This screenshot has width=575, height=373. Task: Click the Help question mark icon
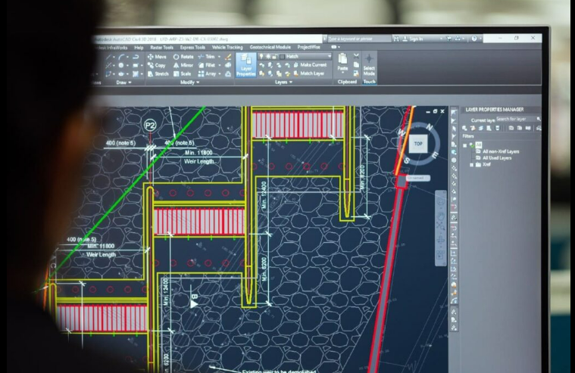tap(474, 38)
